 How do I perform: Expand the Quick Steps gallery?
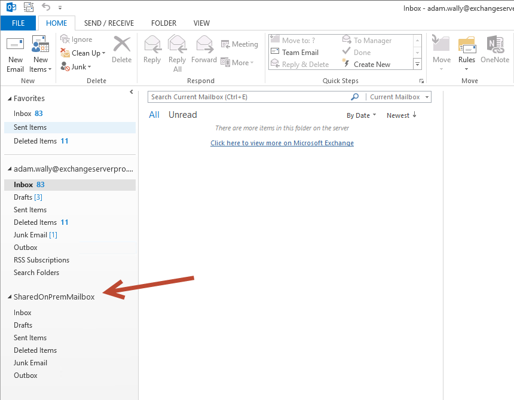click(x=417, y=64)
